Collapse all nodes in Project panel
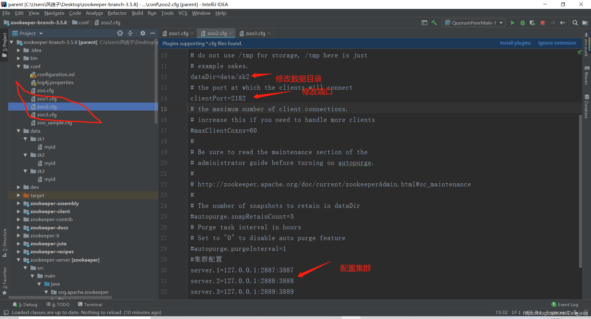The width and height of the screenshot is (591, 319). point(130,33)
